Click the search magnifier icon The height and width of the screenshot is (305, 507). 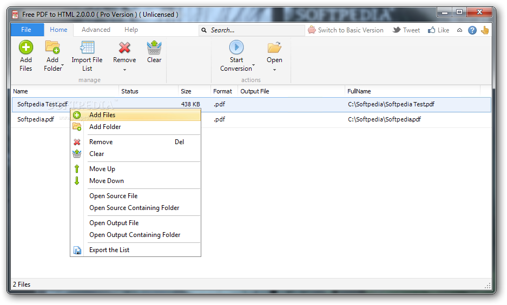coord(204,30)
